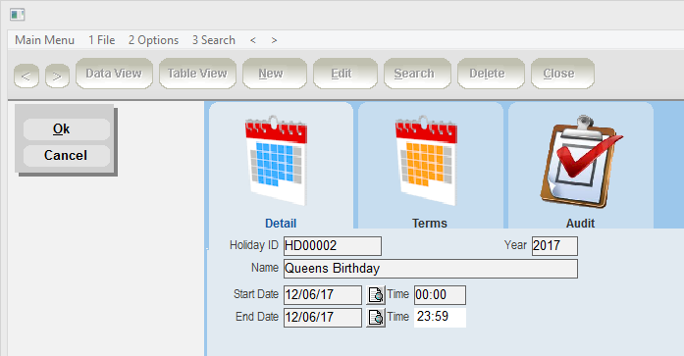This screenshot has width=684, height=356.
Task: Click the Year field showing 2017
Action: [554, 246]
